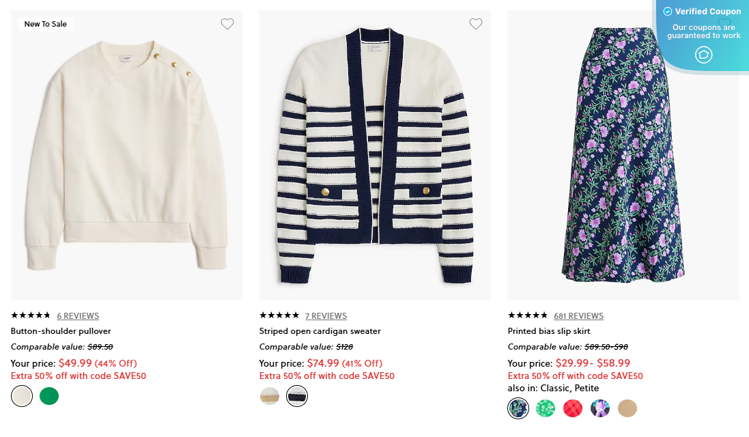Click the circular extension icon in the coupon popup
The width and height of the screenshot is (749, 437).
pos(703,55)
